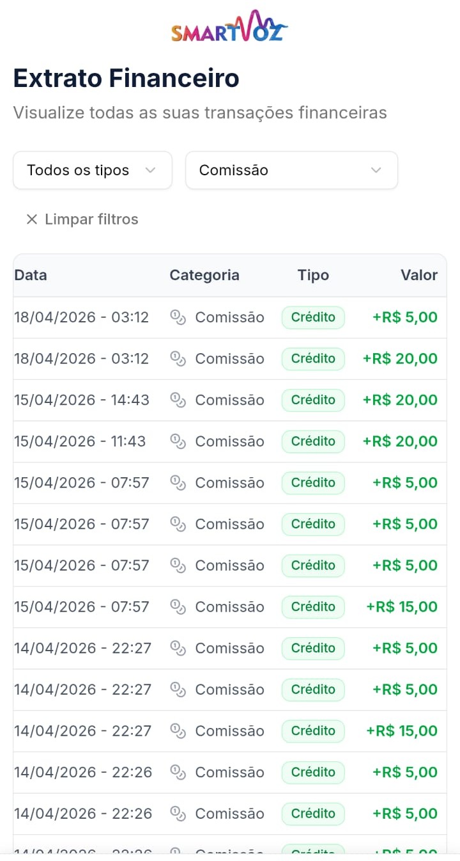This screenshot has width=460, height=861.
Task: Select the 15/04/2026 14:43 transaction amount +R$ 20,00
Action: tap(400, 400)
